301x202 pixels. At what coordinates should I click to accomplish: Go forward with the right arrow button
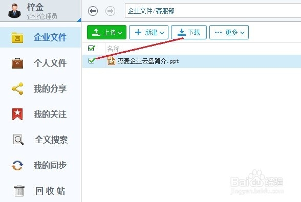click(110, 11)
